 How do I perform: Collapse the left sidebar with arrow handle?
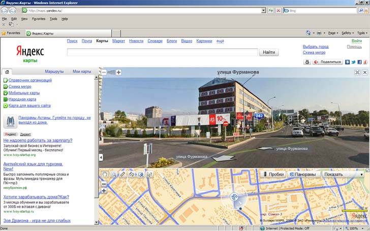[101, 157]
